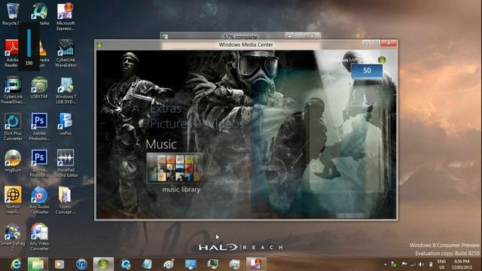Click the Windows Media Center title bar
The image size is (482, 271).
click(246, 44)
